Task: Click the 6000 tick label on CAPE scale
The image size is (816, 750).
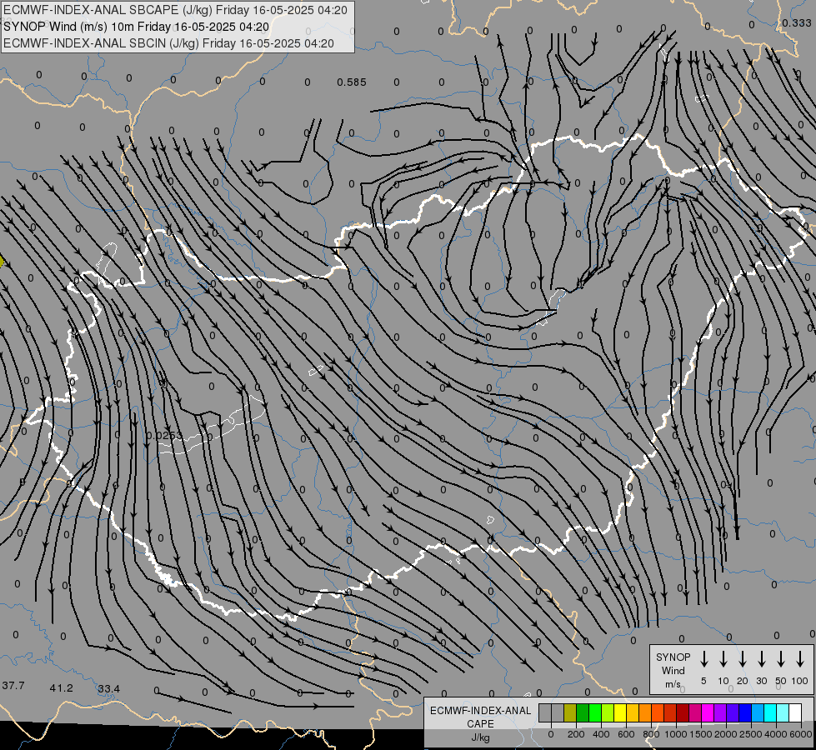Action: point(801,734)
